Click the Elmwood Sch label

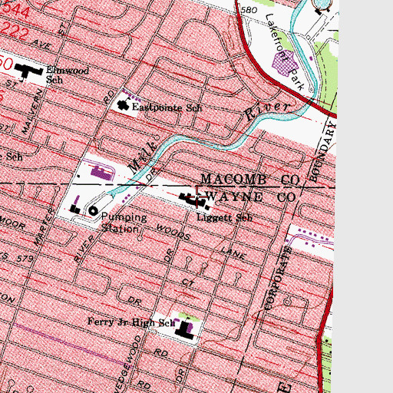pyautogui.click(x=68, y=75)
